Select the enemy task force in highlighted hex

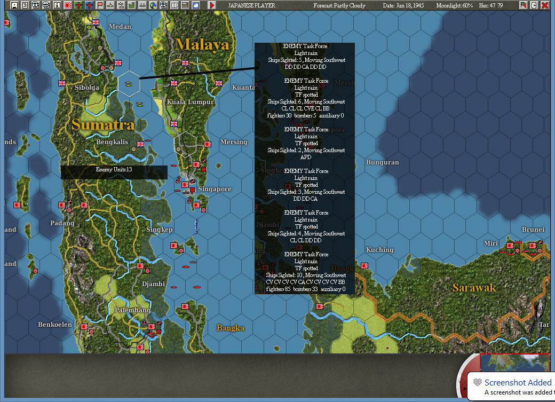(x=129, y=84)
